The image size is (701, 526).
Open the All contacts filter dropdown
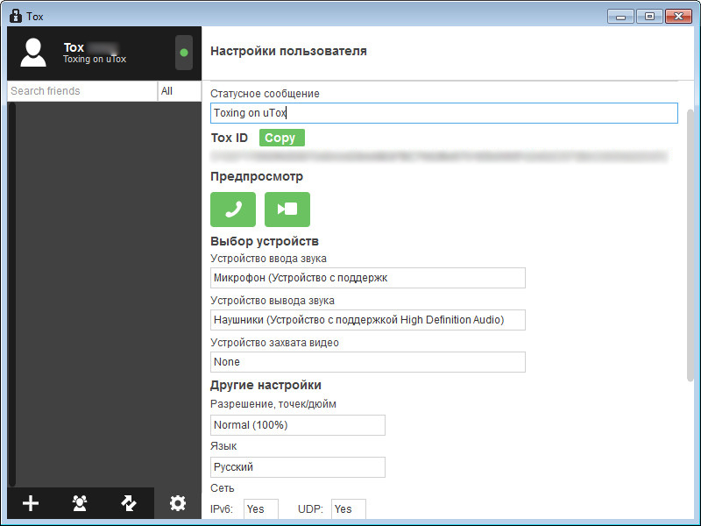pos(180,91)
